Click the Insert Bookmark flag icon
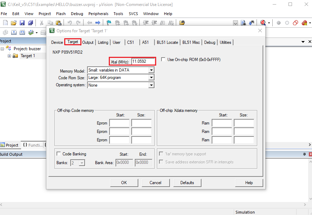The width and height of the screenshot is (312, 215). (x=109, y=23)
